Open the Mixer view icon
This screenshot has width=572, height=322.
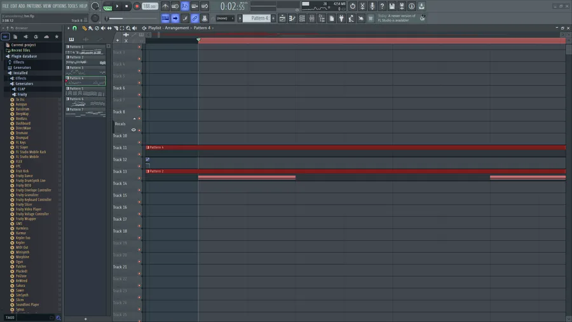click(x=312, y=18)
